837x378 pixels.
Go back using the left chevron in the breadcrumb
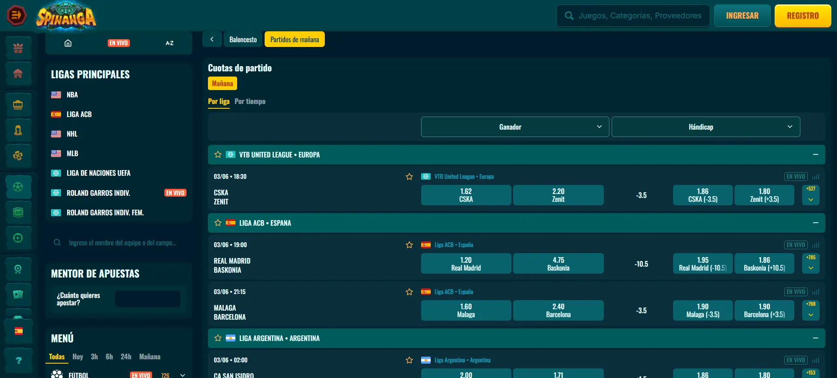point(212,39)
